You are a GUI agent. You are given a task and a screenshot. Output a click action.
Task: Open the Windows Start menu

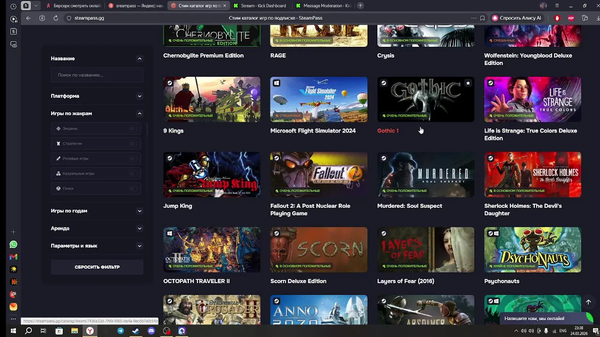tap(13, 331)
